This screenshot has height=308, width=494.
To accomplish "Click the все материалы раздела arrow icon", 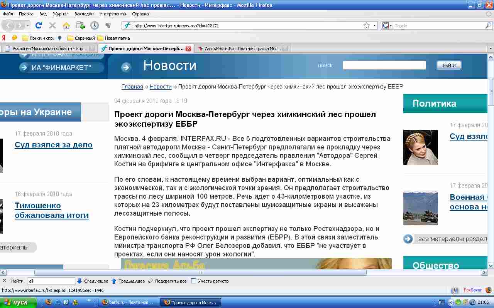I will (x=408, y=239).
